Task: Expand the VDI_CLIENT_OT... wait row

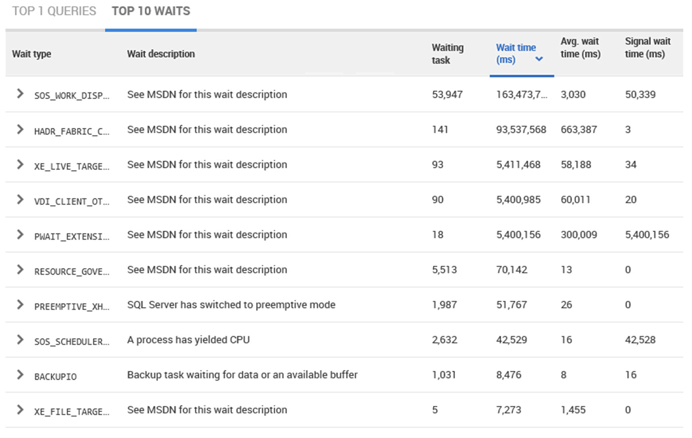Action: [x=20, y=199]
